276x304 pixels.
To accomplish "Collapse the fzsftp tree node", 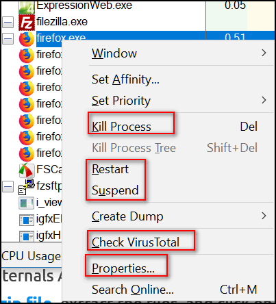I will click(8, 186).
